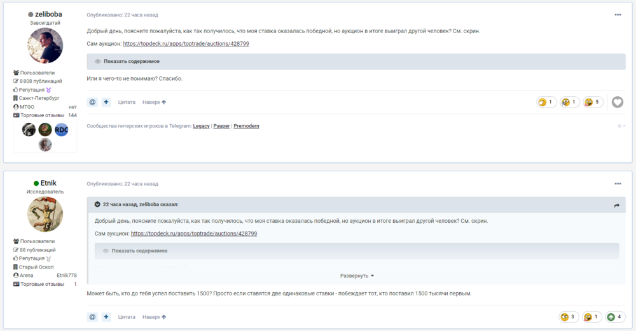
Task: Click green upvote reaction with count 4
Action: [615, 317]
